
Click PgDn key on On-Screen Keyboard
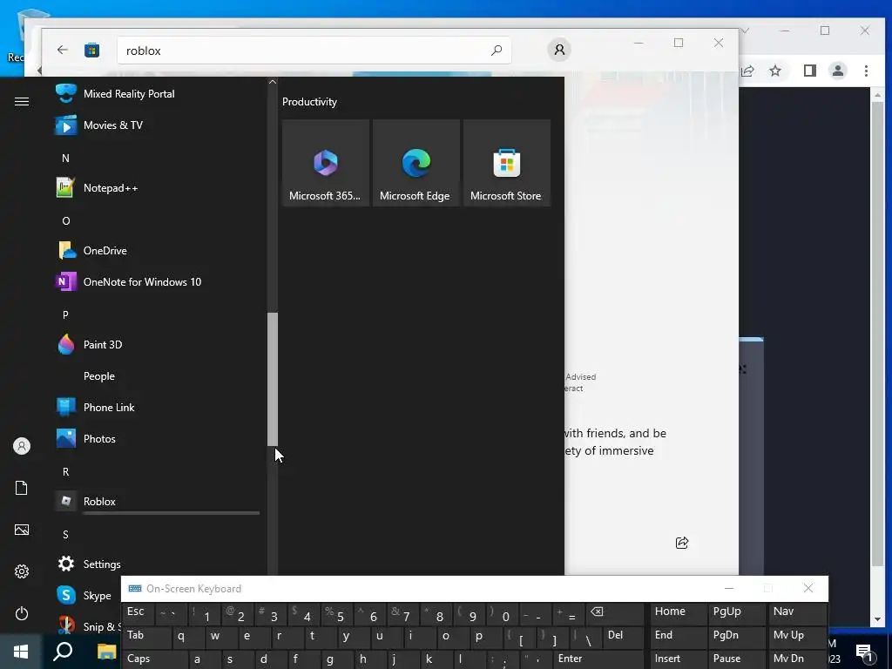pyautogui.click(x=737, y=636)
